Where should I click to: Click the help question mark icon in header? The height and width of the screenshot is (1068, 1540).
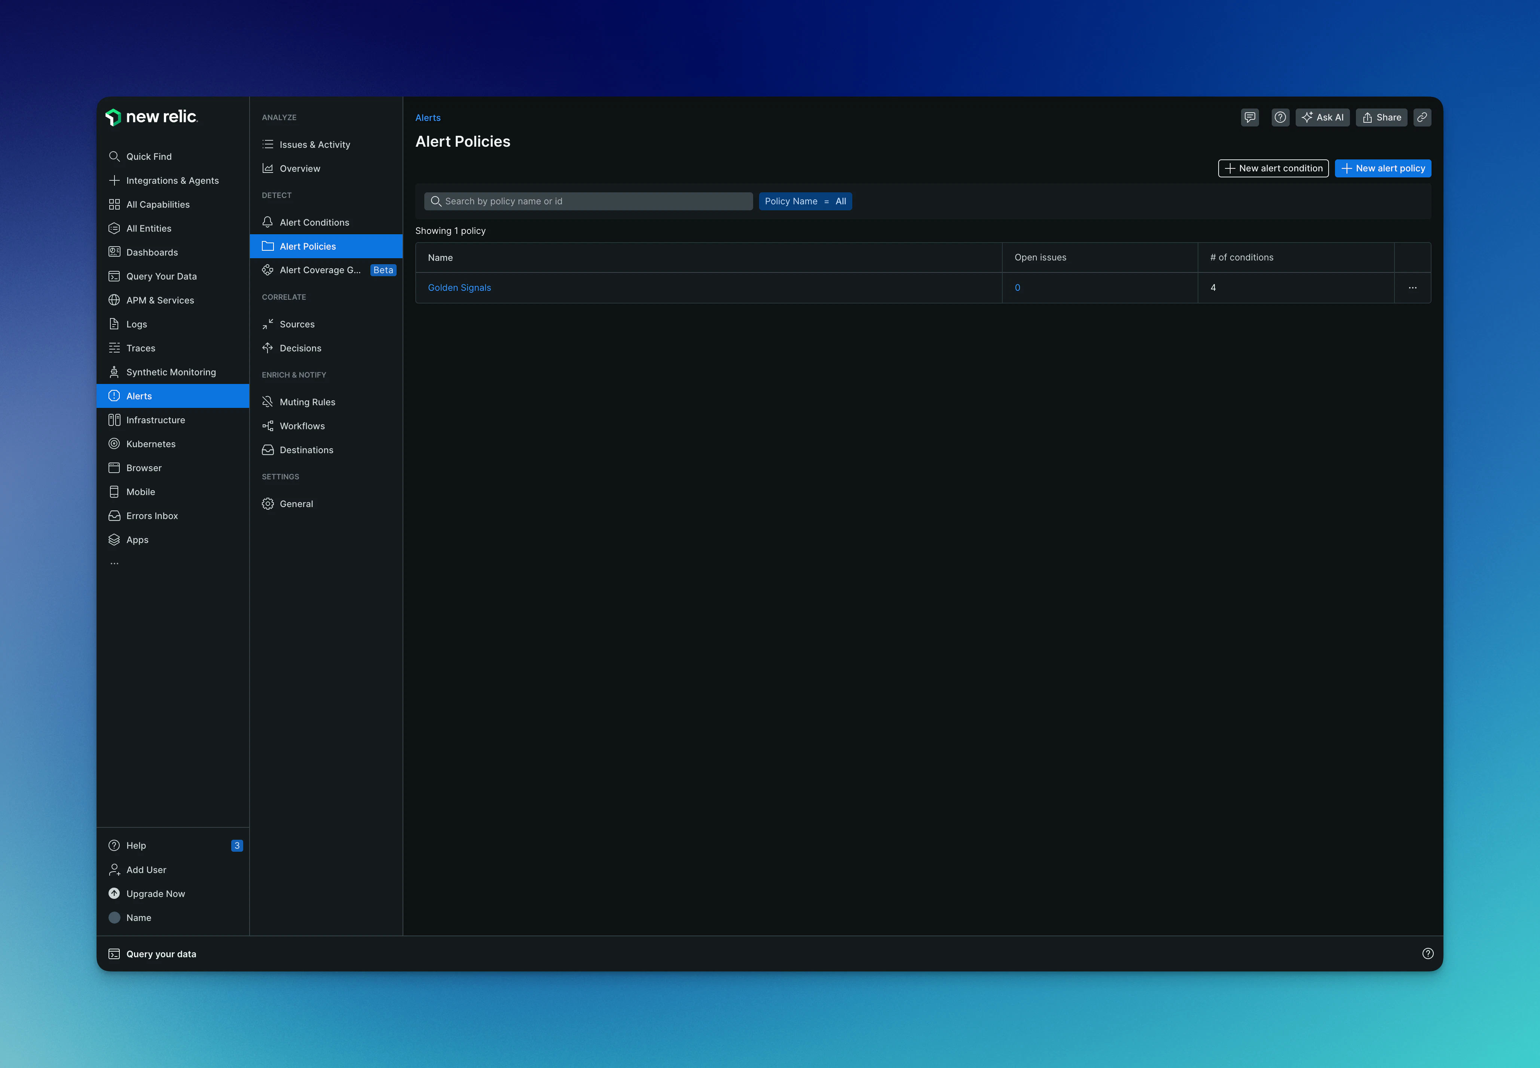[1280, 117]
